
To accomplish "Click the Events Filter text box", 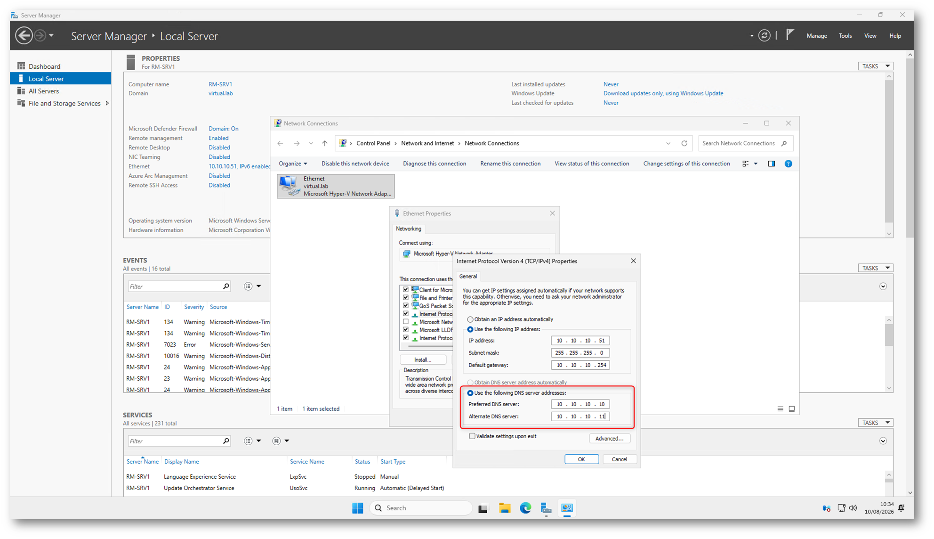I will coord(174,286).
